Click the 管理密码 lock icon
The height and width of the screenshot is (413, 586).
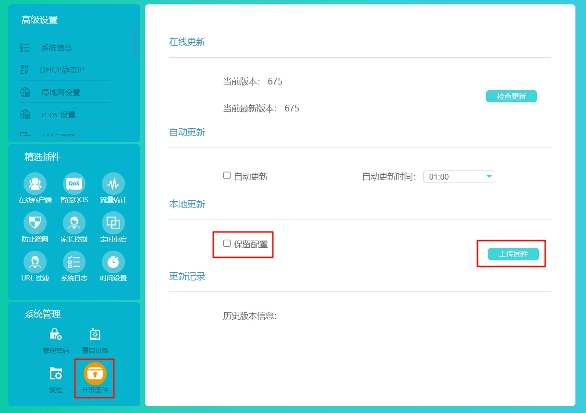[55, 334]
